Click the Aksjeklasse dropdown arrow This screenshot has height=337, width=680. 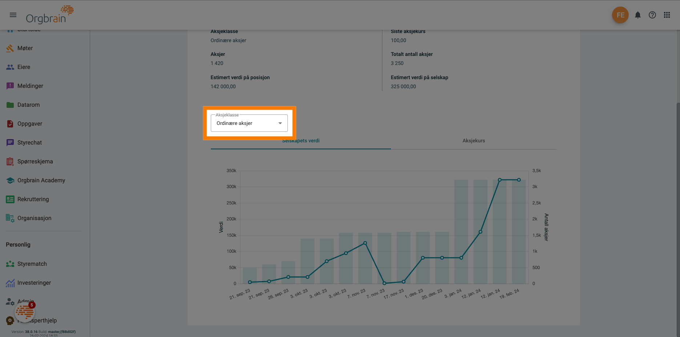(280, 123)
